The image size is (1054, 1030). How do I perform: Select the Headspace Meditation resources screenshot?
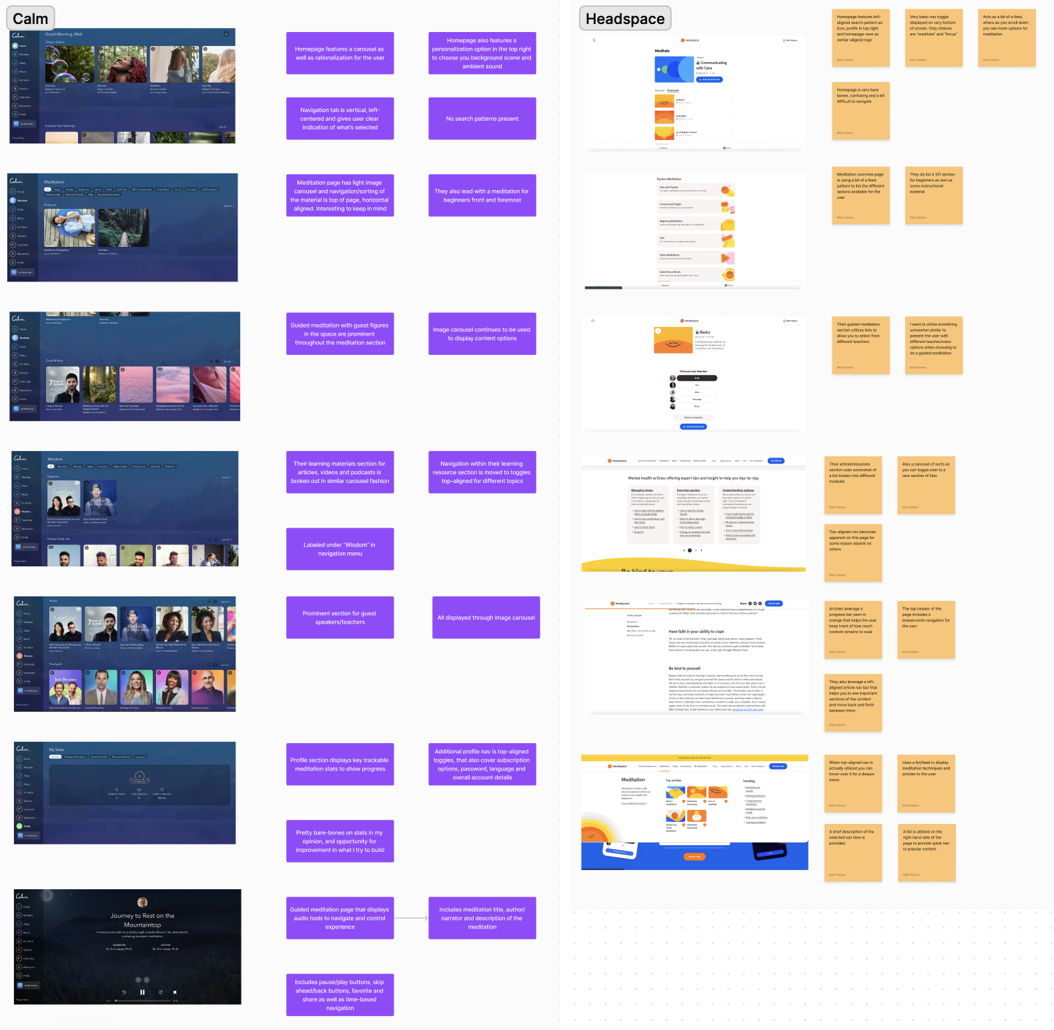point(694,812)
